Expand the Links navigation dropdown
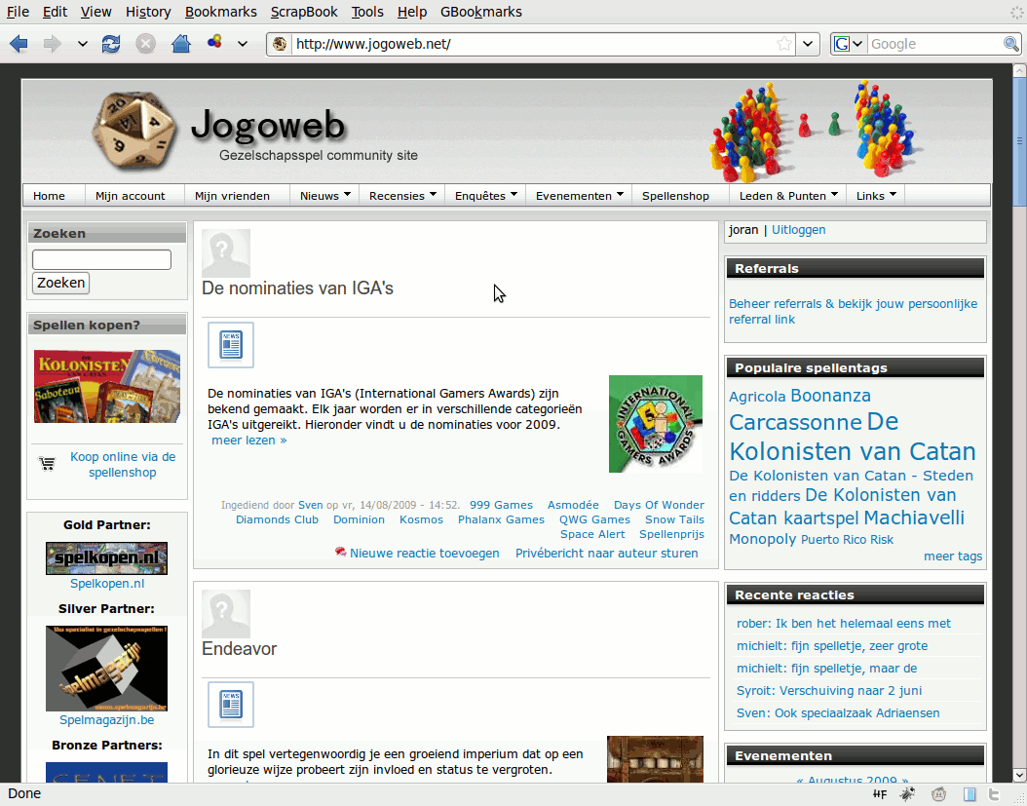The image size is (1027, 806). click(x=893, y=194)
